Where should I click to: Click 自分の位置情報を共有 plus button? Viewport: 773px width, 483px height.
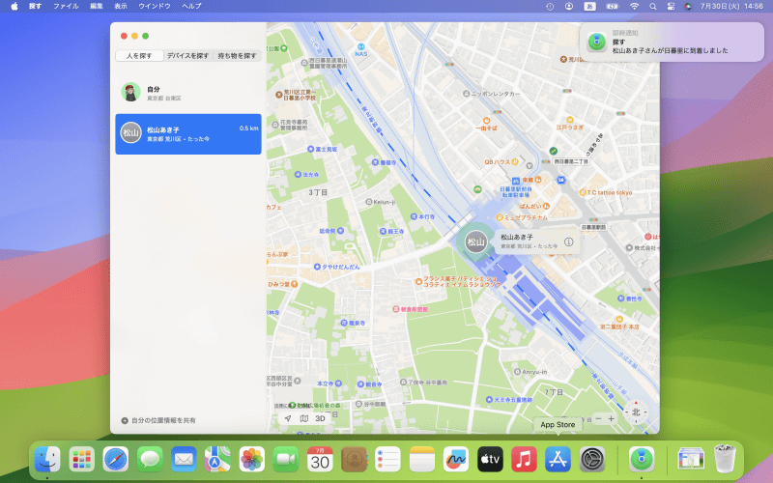(x=125, y=420)
